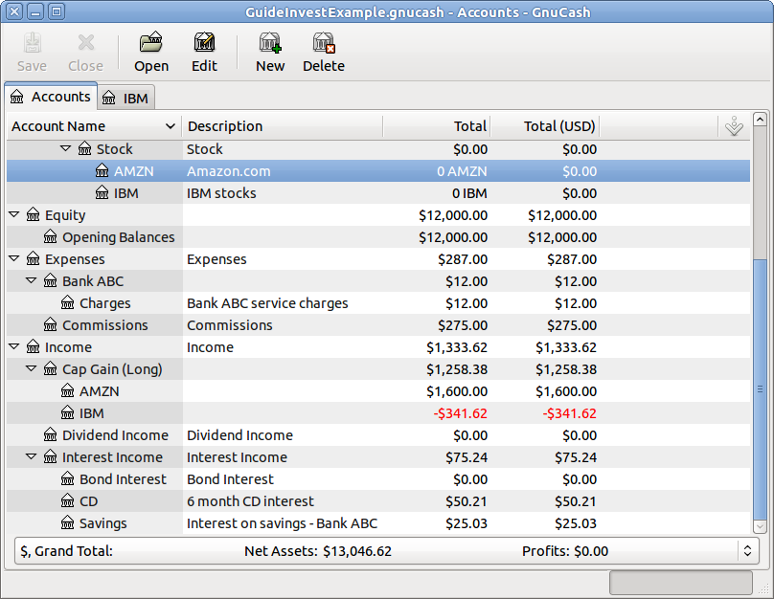
Task: Switch to the Accounts tab
Action: pos(51,97)
